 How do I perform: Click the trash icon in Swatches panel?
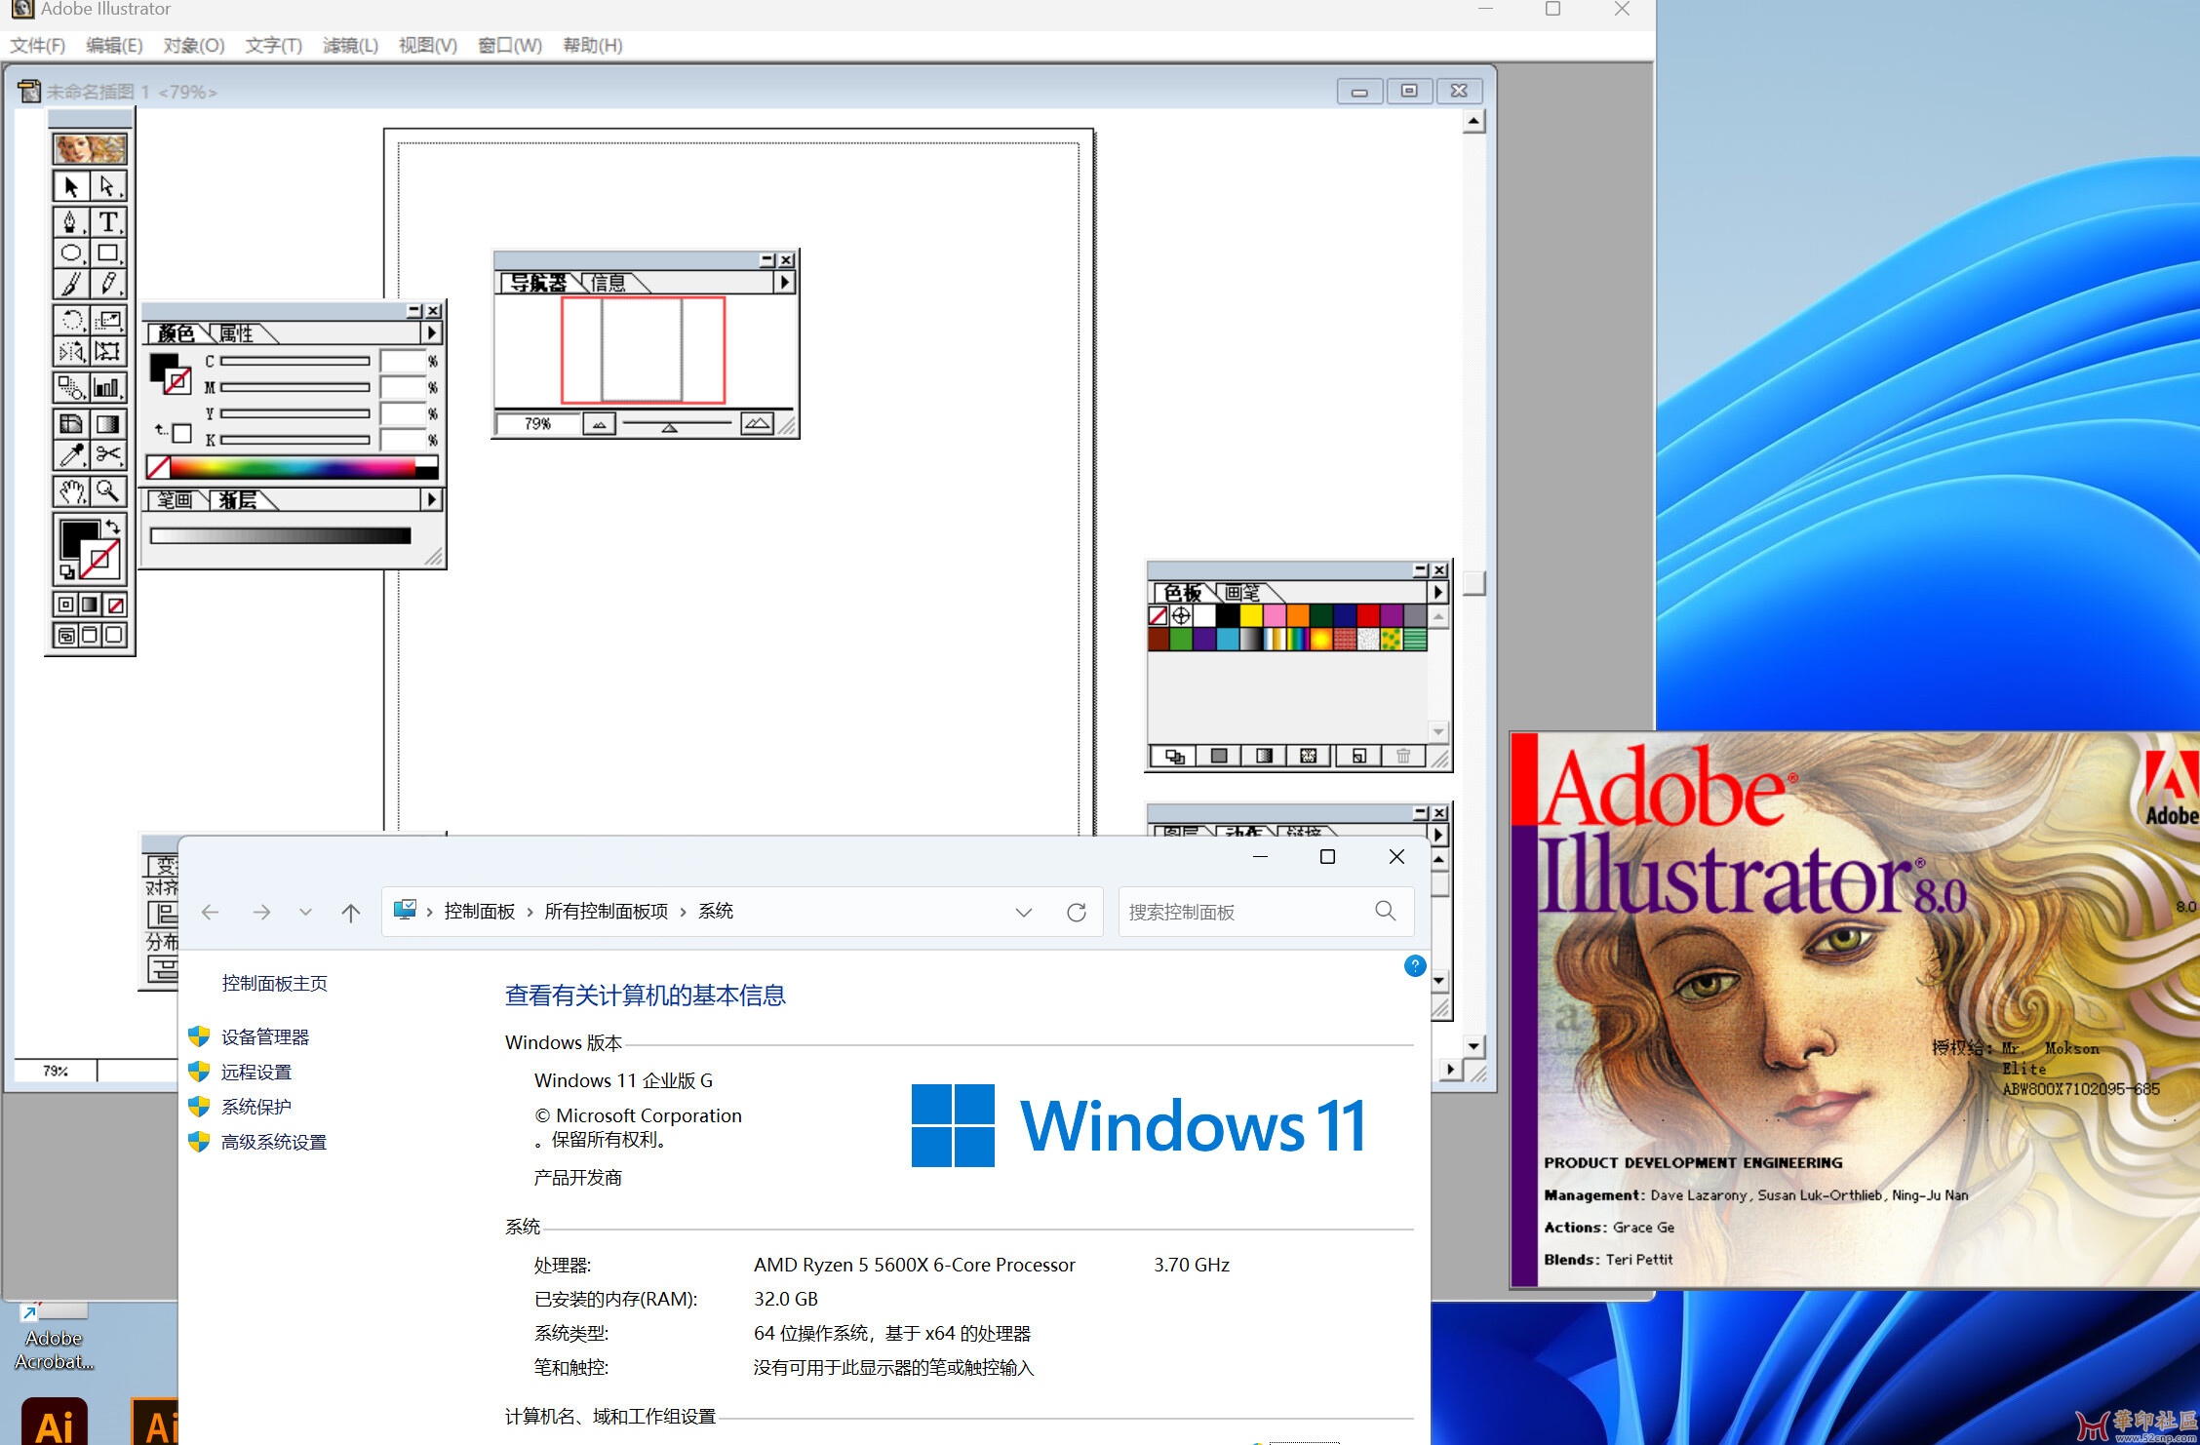1403,756
